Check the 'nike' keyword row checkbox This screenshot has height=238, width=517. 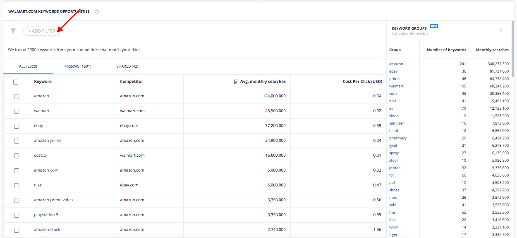click(17, 186)
